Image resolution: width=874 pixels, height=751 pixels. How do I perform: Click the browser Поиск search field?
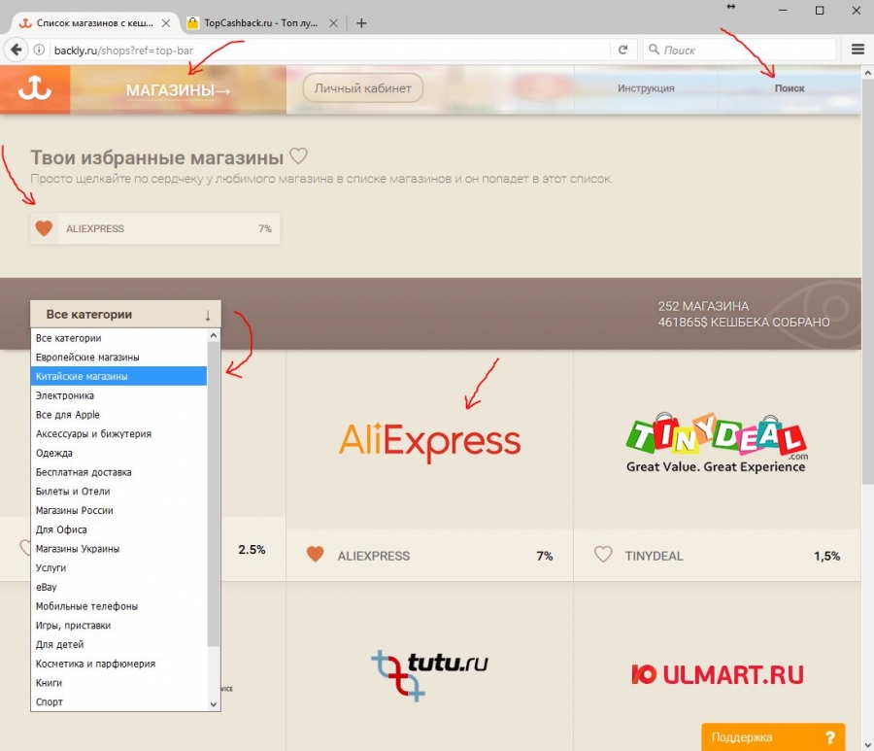[x=739, y=50]
